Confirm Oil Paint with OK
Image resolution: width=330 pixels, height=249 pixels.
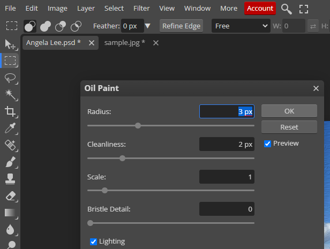[289, 111]
